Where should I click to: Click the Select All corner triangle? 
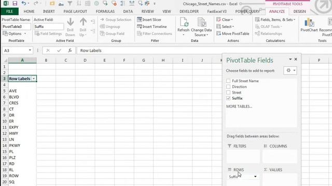6,60
